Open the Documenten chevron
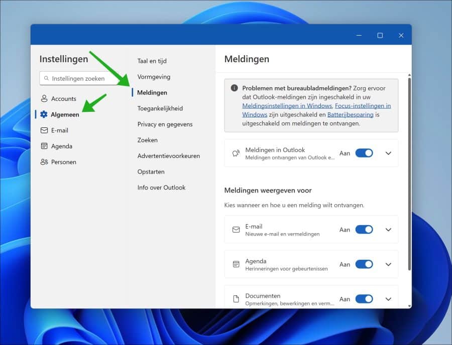 click(388, 298)
